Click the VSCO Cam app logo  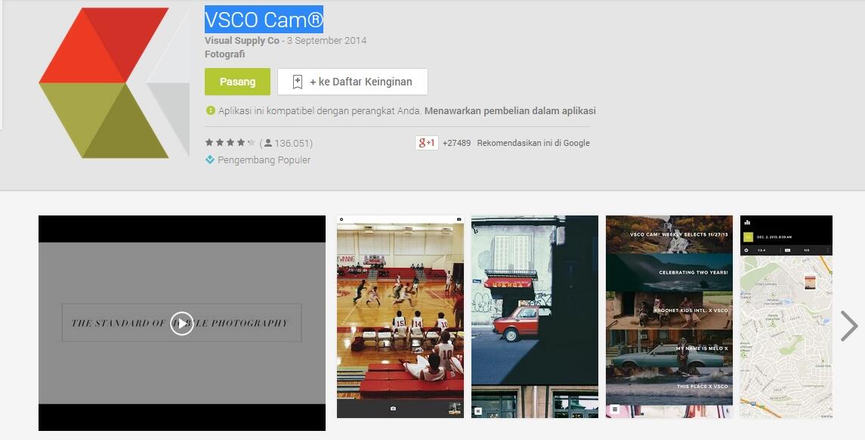click(114, 83)
